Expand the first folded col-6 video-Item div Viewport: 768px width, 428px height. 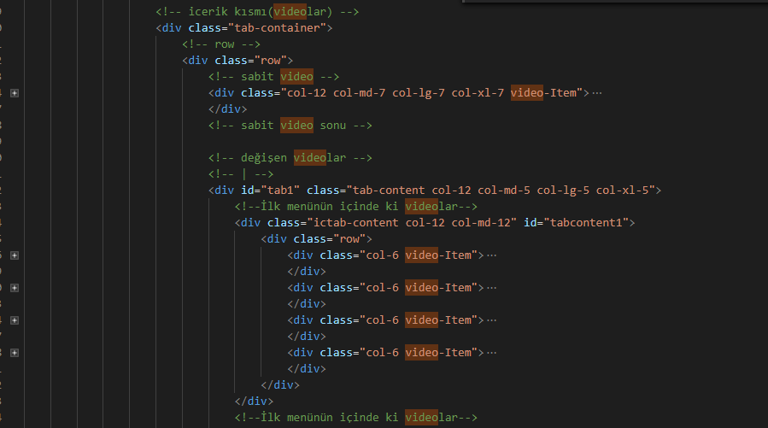click(15, 255)
